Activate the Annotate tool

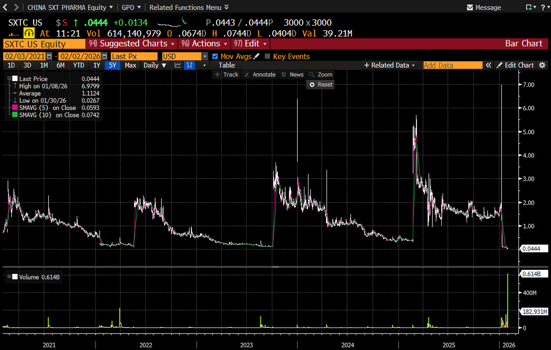click(260, 74)
